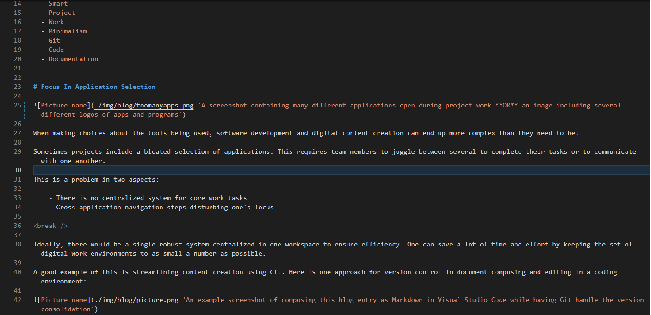Screen dimensions: 651x315
Task: Open the picture.png image link
Action: point(135,300)
